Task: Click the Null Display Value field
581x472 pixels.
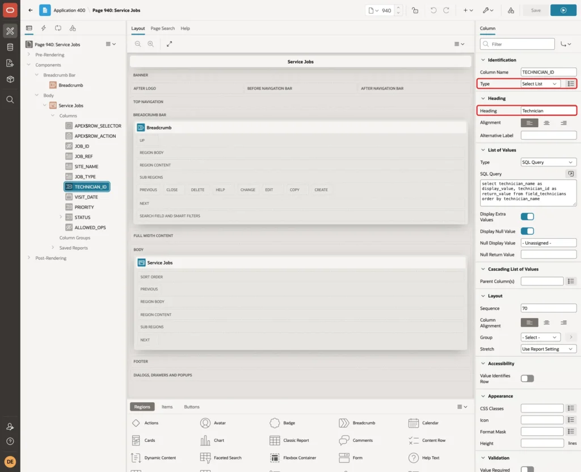Action: (549, 243)
